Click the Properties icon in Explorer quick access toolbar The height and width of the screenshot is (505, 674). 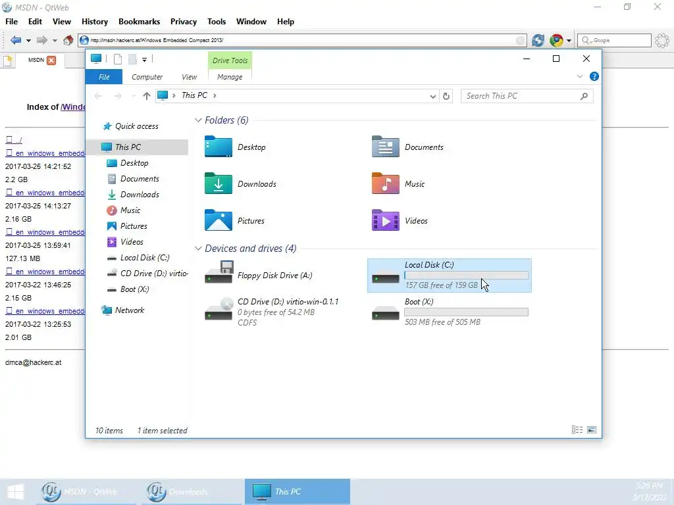click(x=117, y=59)
